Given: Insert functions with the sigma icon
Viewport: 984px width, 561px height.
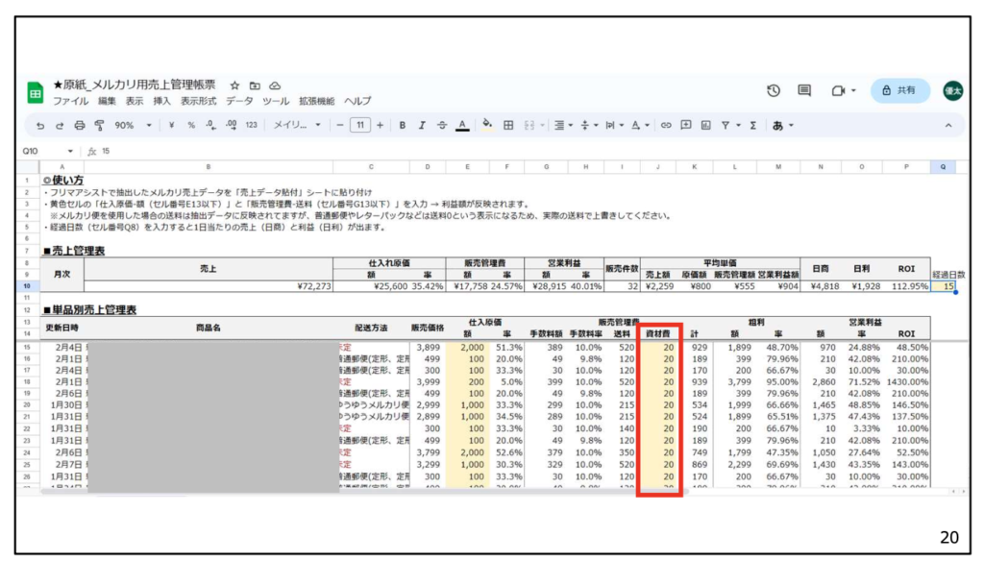Looking at the screenshot, I should coord(752,125).
